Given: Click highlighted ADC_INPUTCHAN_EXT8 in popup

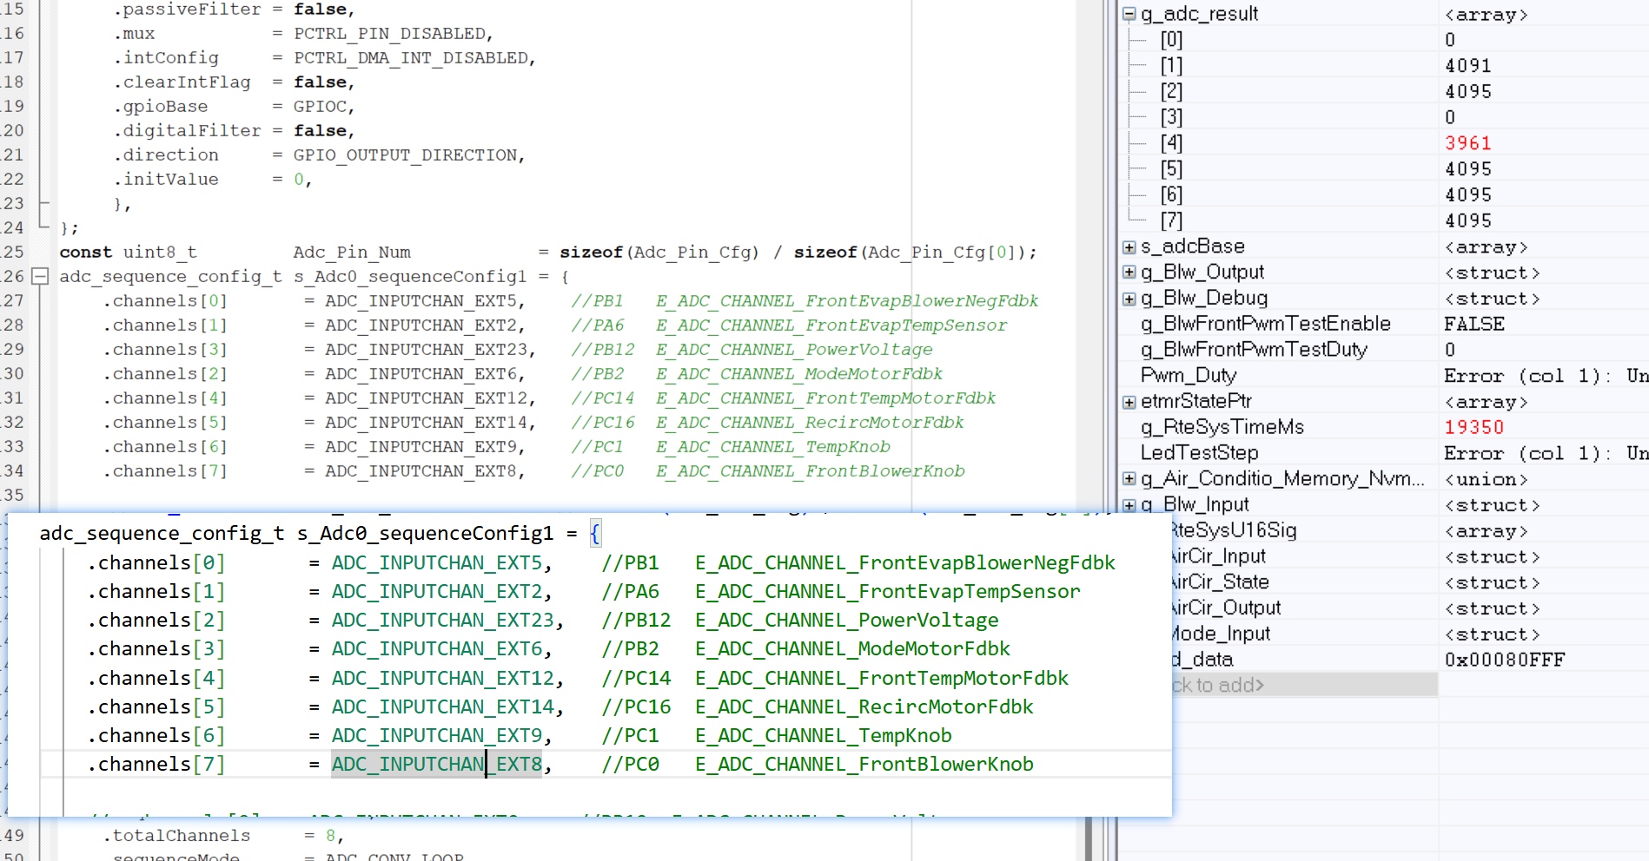Looking at the screenshot, I should click(437, 764).
